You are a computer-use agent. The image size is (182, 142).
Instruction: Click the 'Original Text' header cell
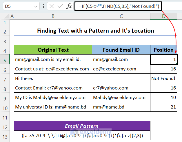click(x=53, y=50)
